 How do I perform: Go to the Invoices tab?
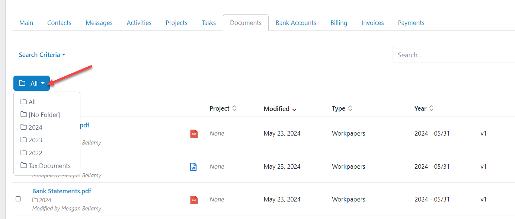click(372, 22)
